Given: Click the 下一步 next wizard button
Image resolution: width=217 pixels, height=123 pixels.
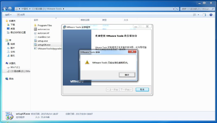Looking at the screenshot, I should point(126,90).
